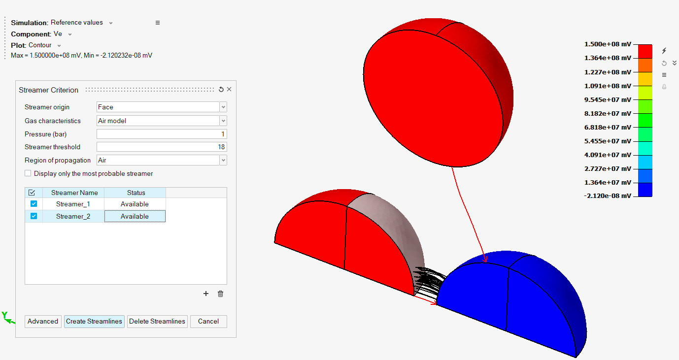This screenshot has height=360, width=679.
Task: Open the Gas characteristics dropdown
Action: click(x=223, y=121)
